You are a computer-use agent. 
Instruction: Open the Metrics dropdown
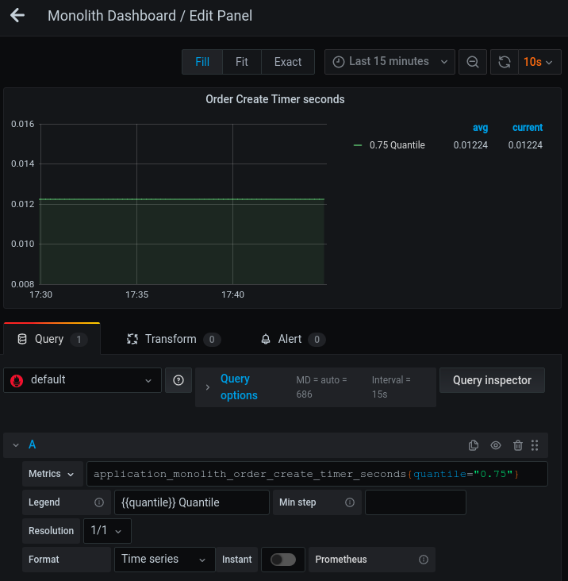pos(52,474)
